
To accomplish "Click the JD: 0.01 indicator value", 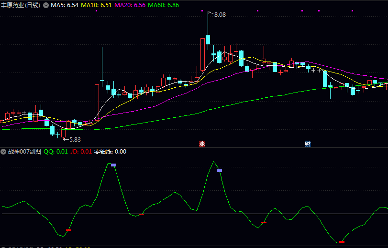I will [x=81, y=152].
